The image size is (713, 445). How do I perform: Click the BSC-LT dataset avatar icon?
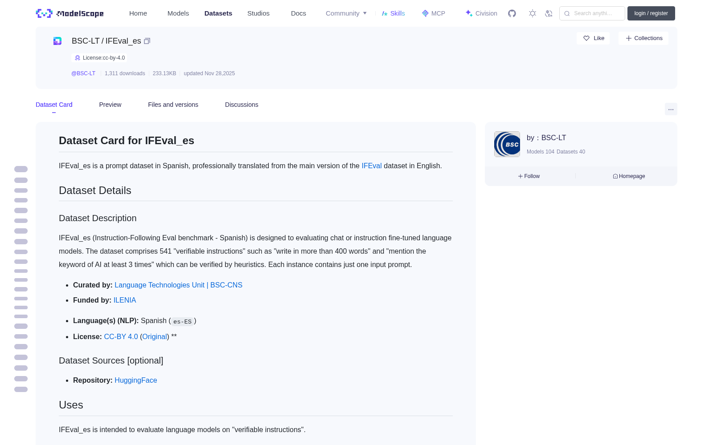pos(57,41)
